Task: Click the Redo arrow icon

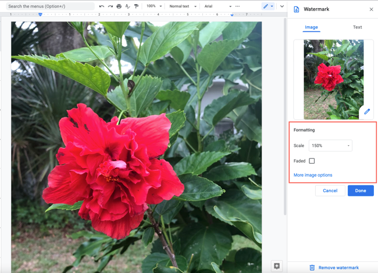Action: [x=110, y=6]
